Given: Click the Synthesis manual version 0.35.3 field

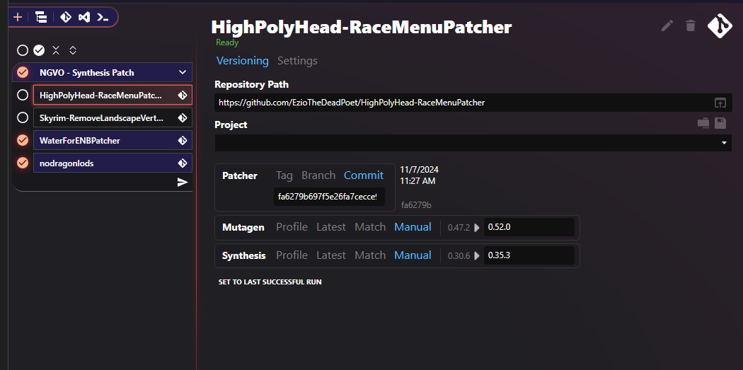Looking at the screenshot, I should [x=529, y=256].
